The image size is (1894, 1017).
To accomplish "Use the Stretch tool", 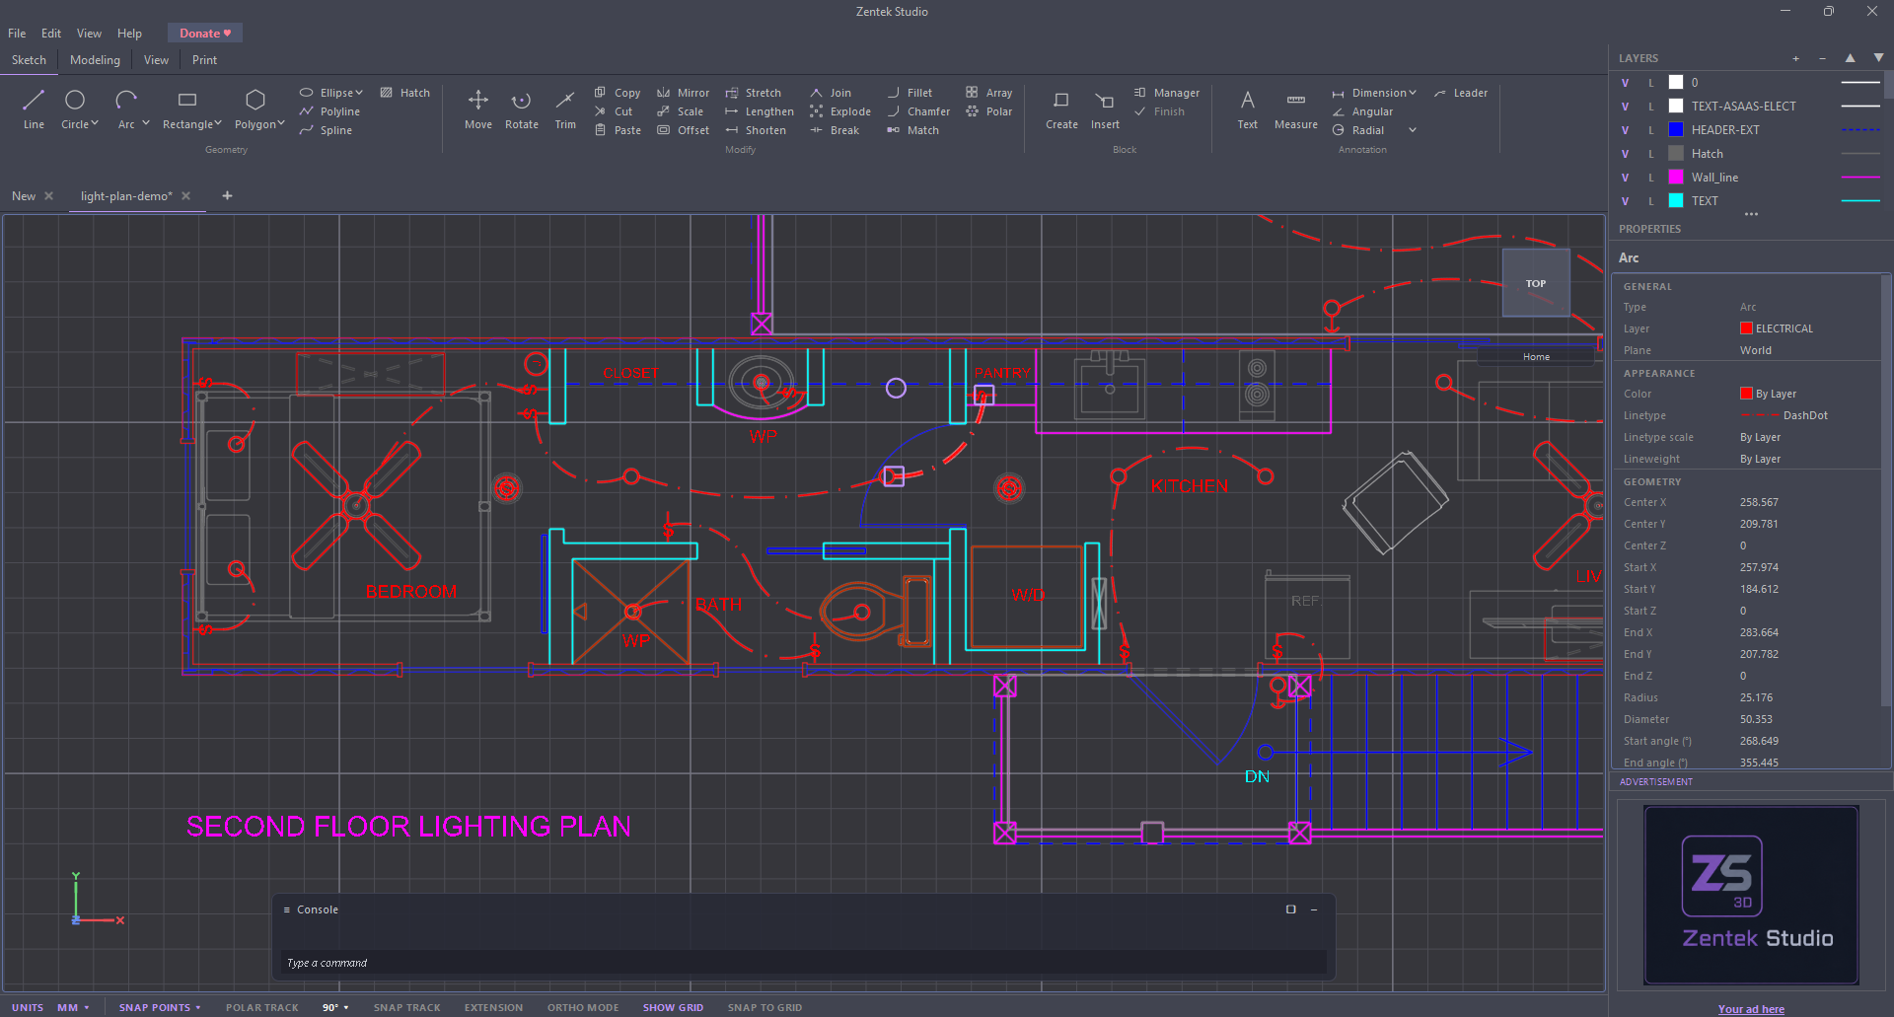I will click(753, 93).
